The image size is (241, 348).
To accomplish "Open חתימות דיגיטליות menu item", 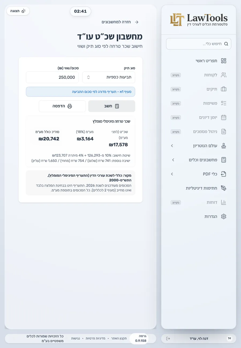I will [199, 188].
